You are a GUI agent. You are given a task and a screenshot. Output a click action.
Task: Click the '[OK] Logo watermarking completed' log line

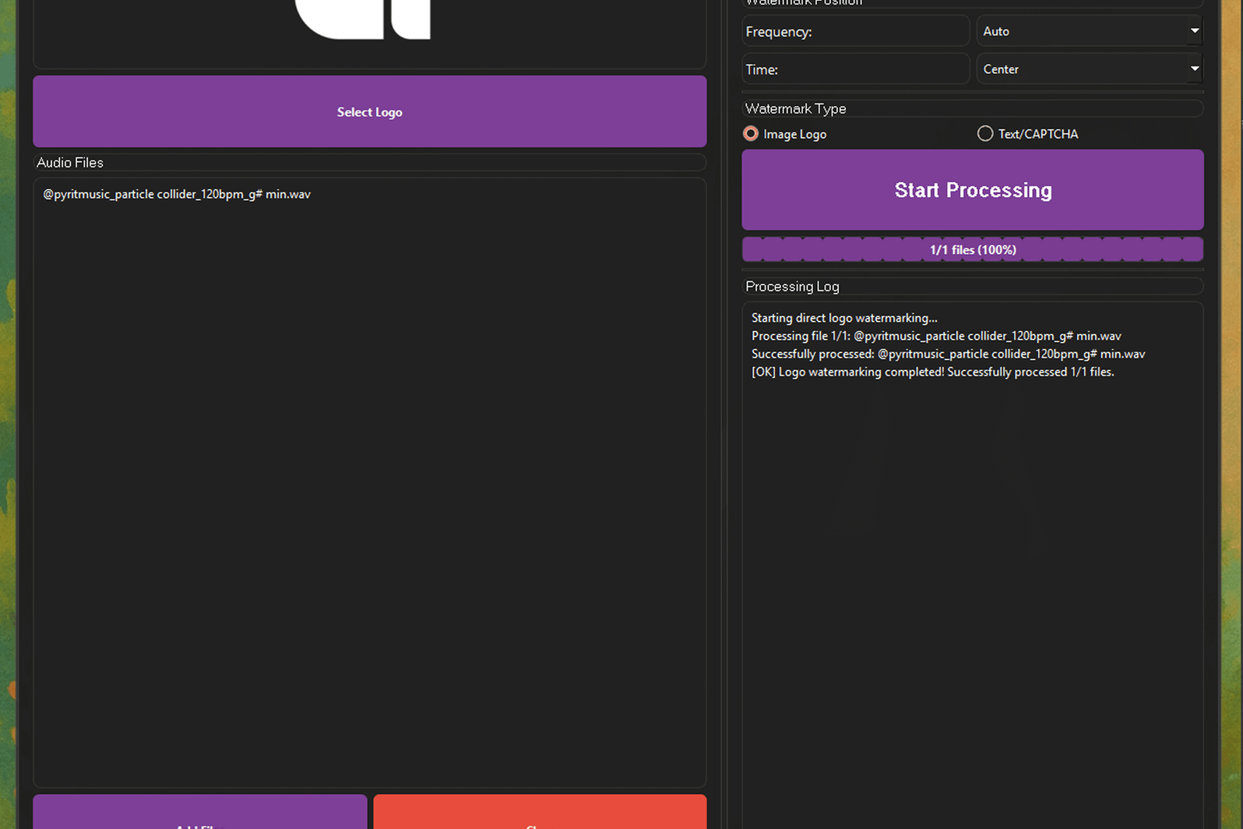[x=932, y=372]
